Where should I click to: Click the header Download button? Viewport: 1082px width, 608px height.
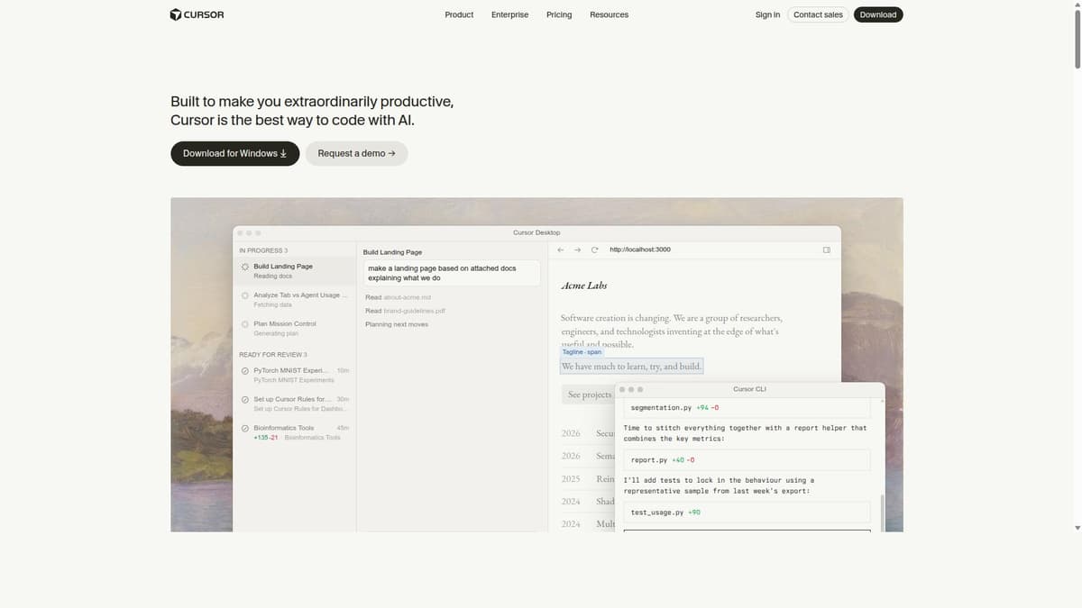pos(878,14)
